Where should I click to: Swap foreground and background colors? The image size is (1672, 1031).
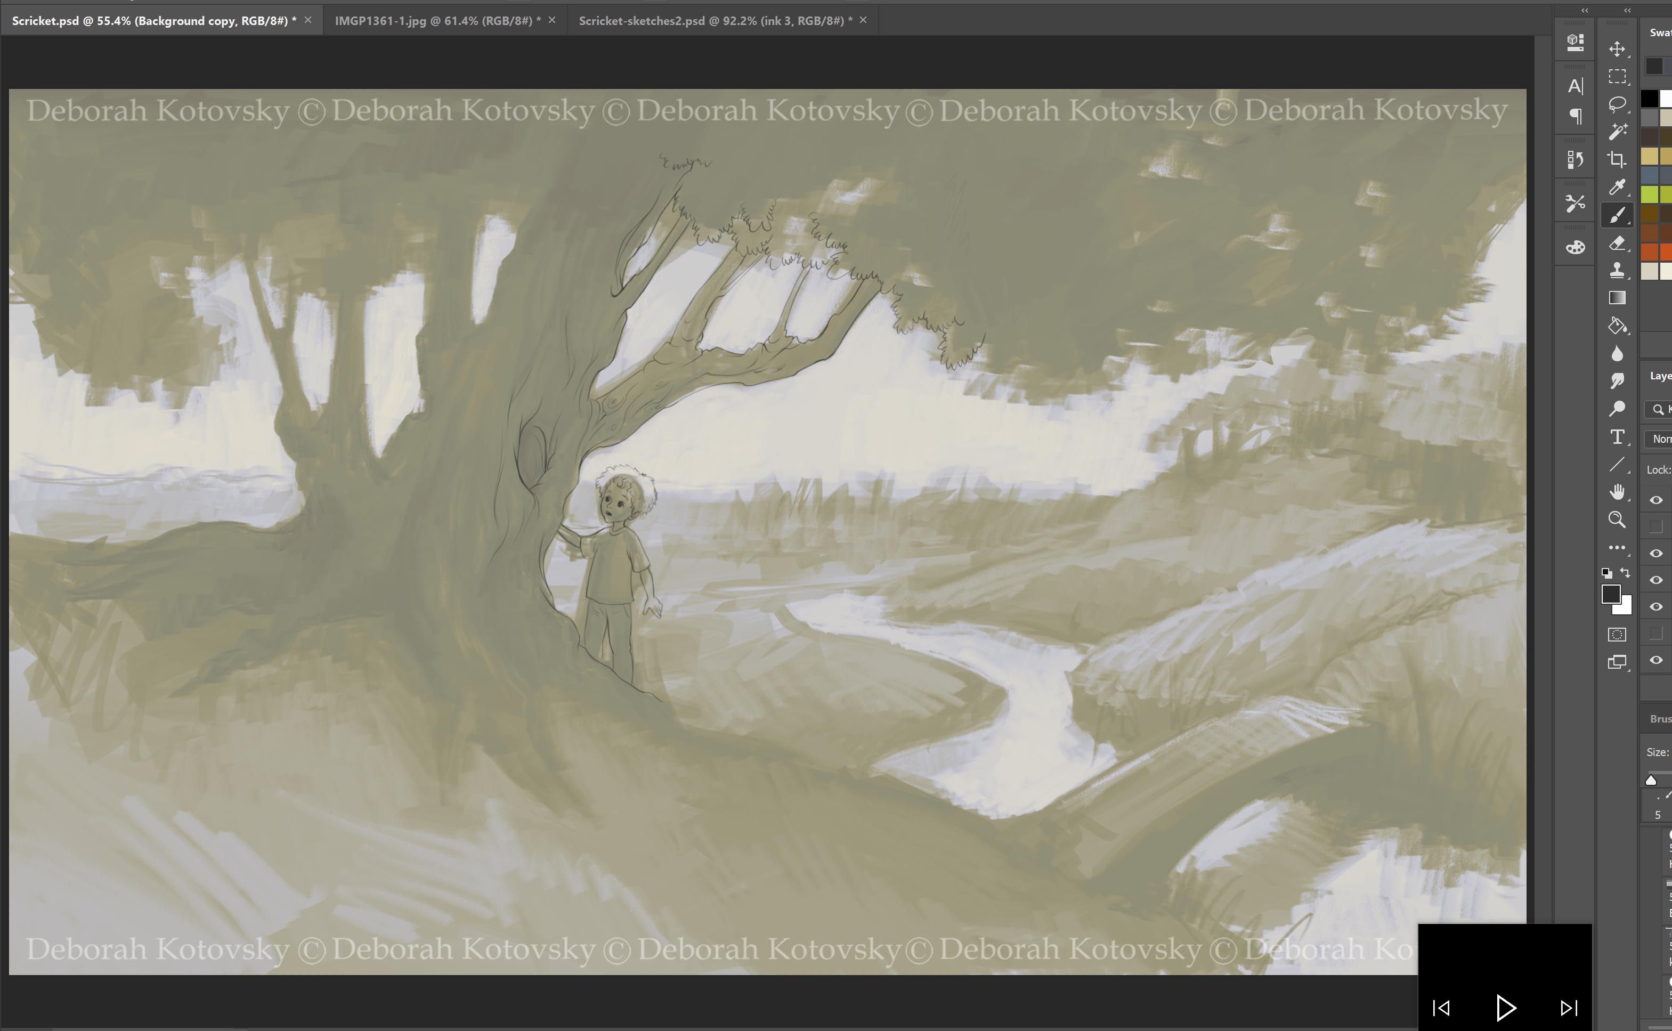click(x=1626, y=572)
